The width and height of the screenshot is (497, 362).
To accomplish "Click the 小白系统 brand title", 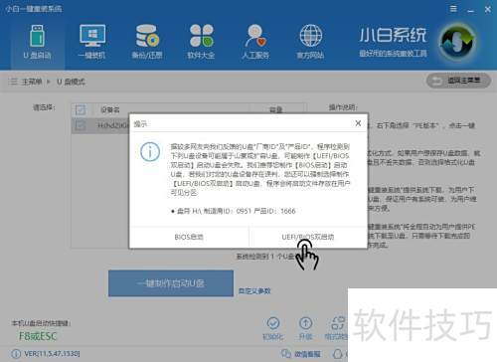I will tap(393, 35).
